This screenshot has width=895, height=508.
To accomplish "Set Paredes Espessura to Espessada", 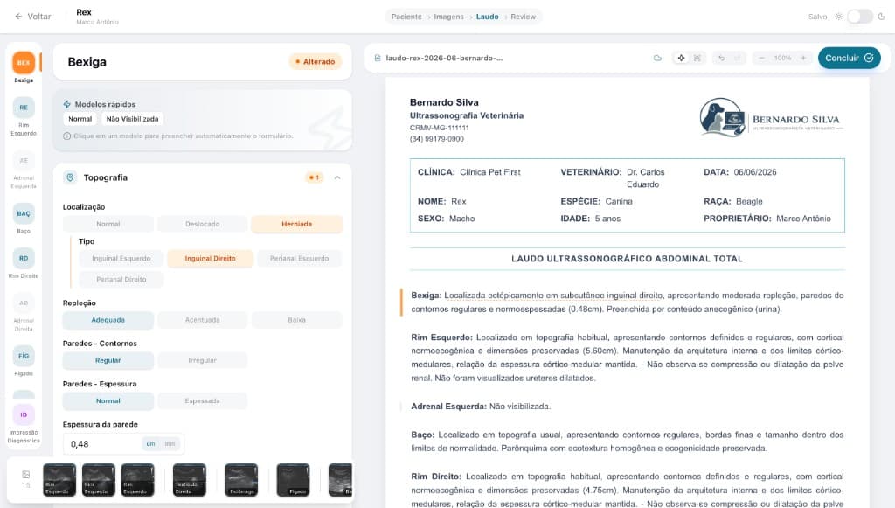I will click(x=203, y=400).
